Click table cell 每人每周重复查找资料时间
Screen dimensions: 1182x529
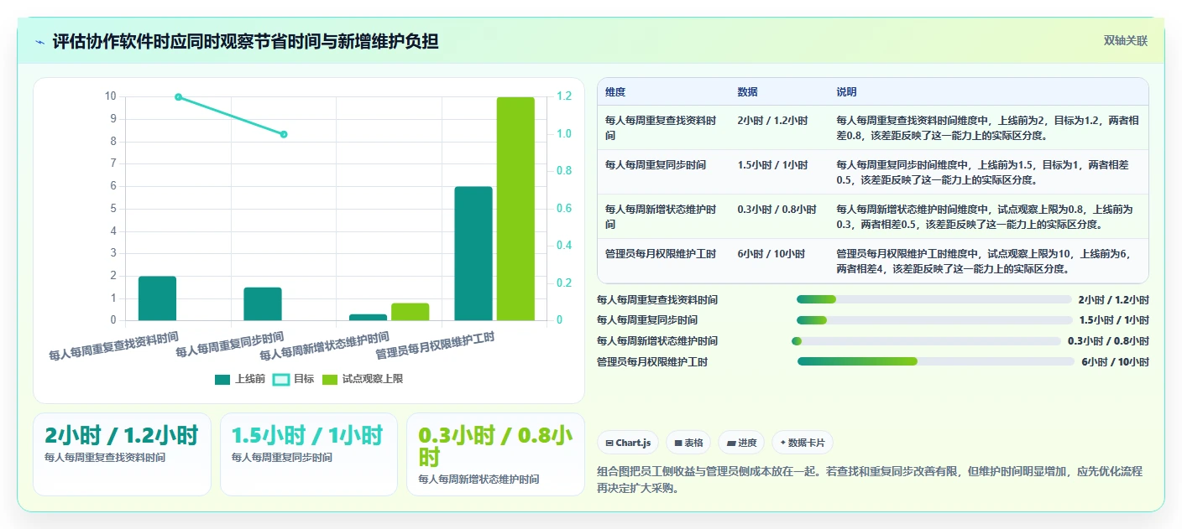click(662, 127)
